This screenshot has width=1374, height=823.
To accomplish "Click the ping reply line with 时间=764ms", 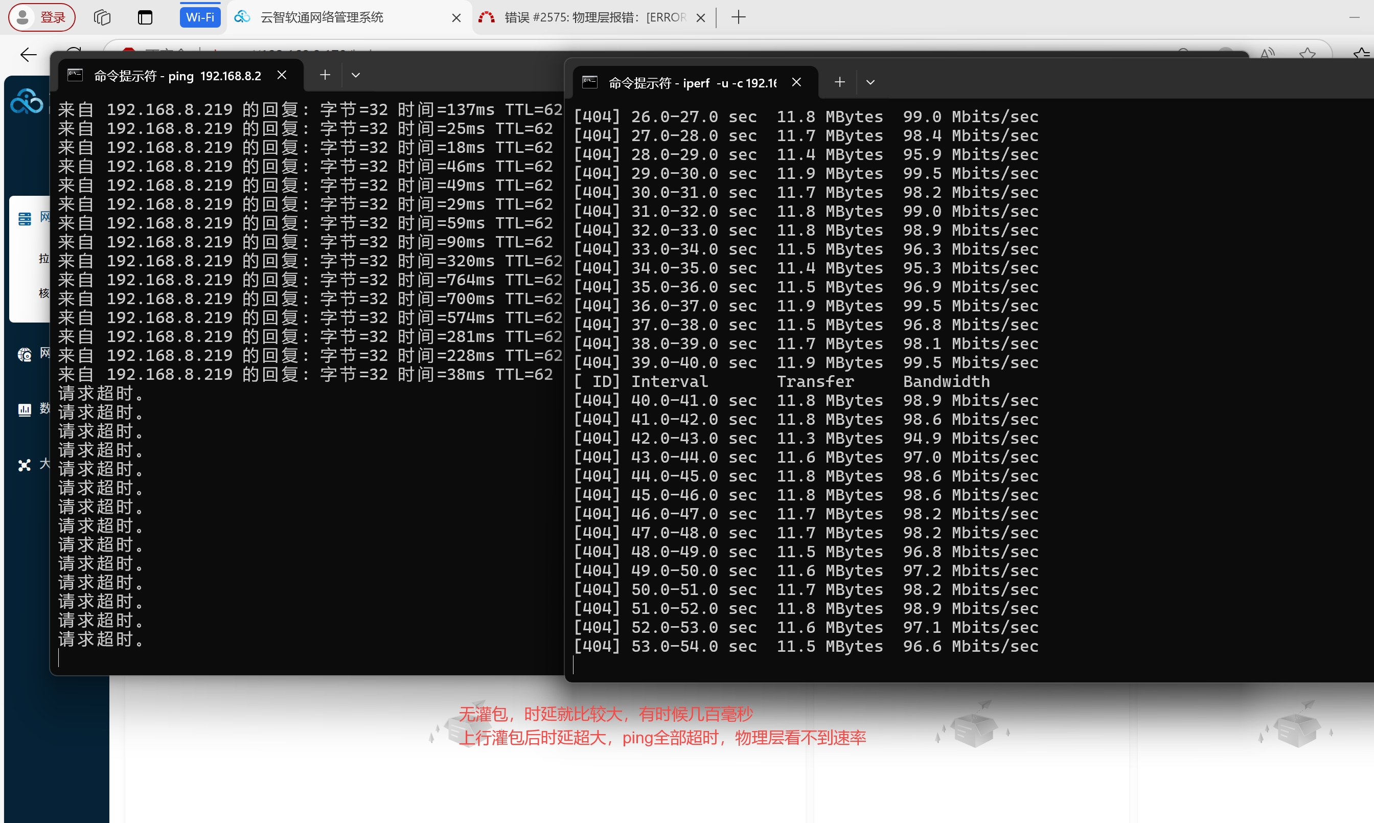I will [310, 280].
